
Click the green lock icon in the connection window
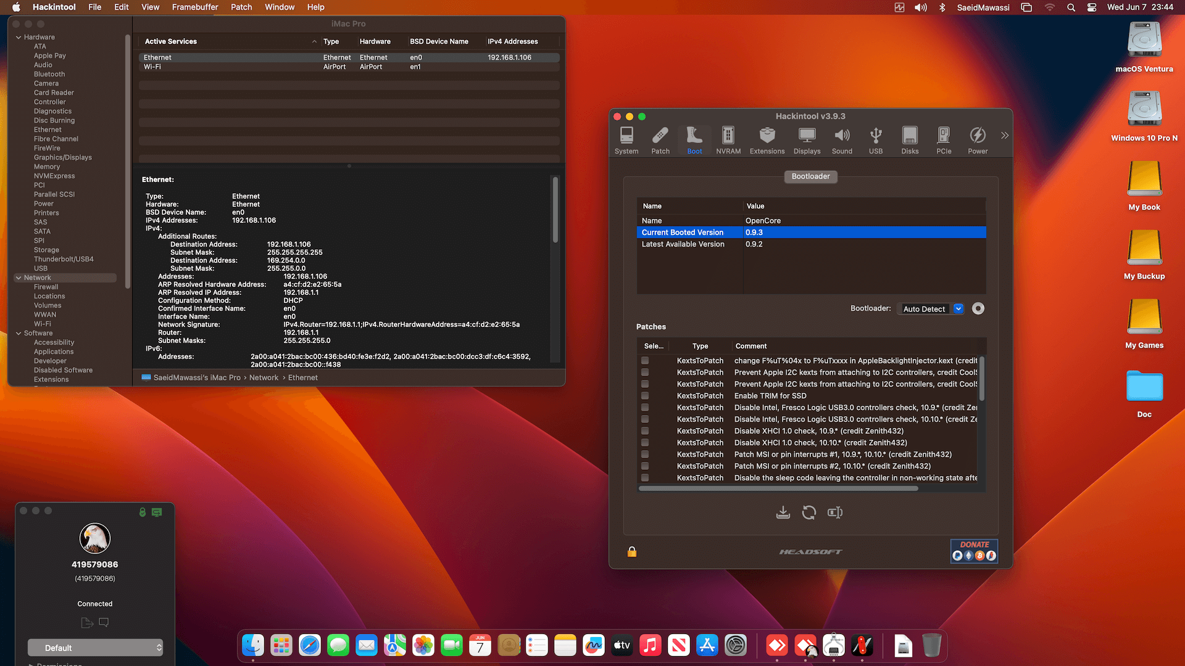point(143,512)
